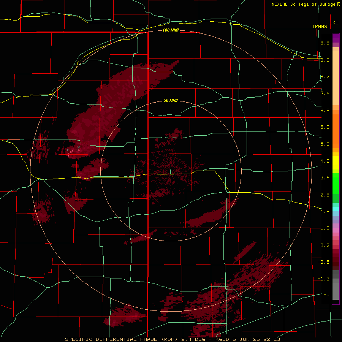Image resolution: width=342 pixels, height=342 pixels.
Task: Click the KGLD station ID in the caption
Action: pyautogui.click(x=222, y=339)
